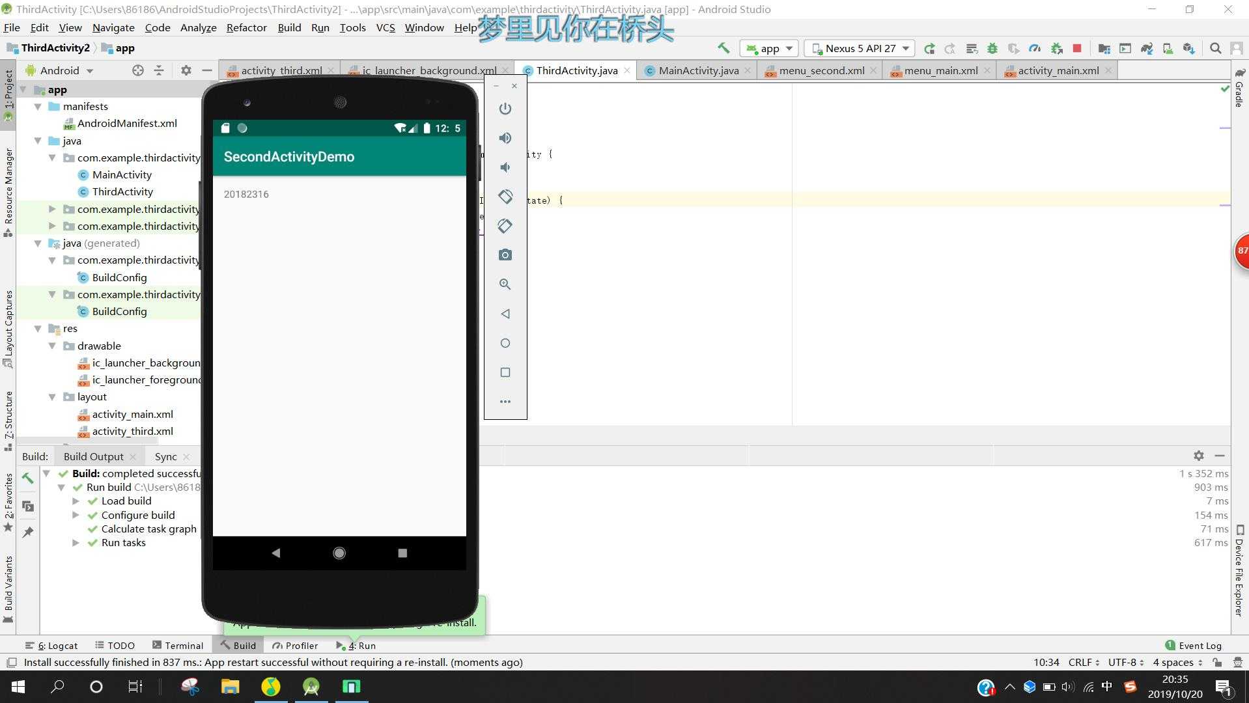Click the emulator zoom icon
Screen dimensions: 1249x703
coord(505,284)
